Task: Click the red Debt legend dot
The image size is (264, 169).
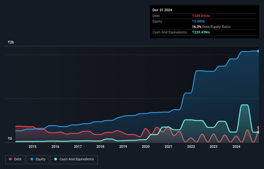Action: tap(10, 159)
